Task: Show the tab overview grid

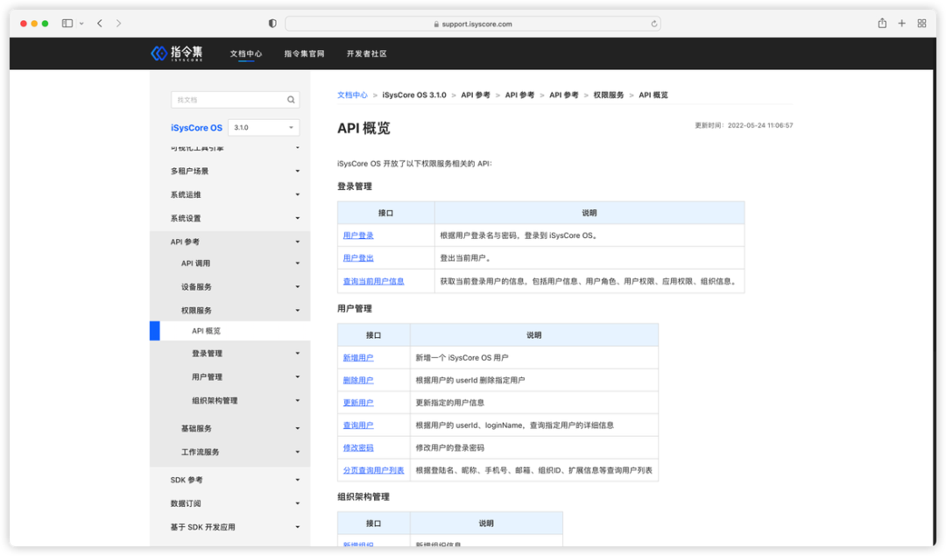Action: pyautogui.click(x=921, y=24)
